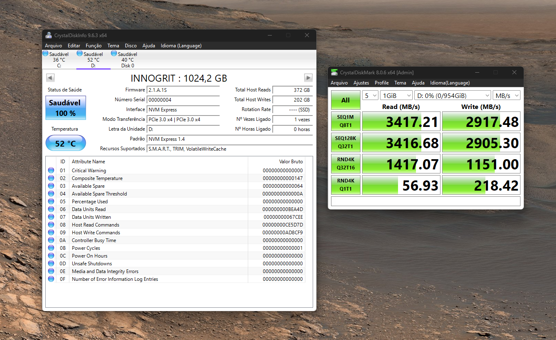Click status orb for Data Units Read

click(51, 209)
